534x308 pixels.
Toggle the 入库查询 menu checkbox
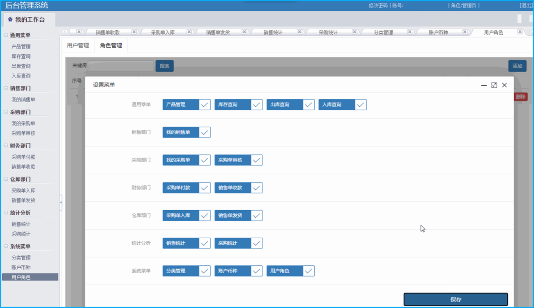361,105
